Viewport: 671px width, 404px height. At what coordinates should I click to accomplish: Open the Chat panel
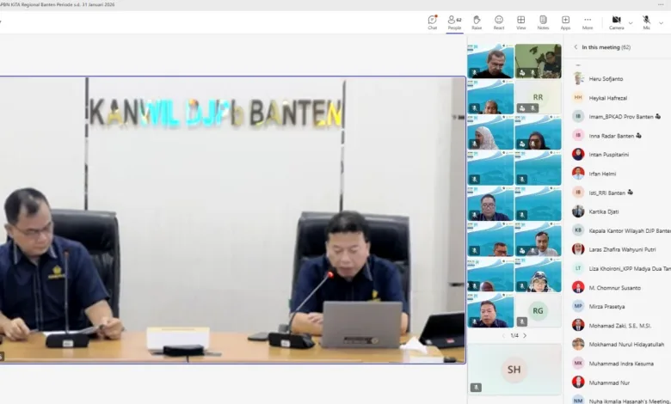pyautogui.click(x=432, y=21)
